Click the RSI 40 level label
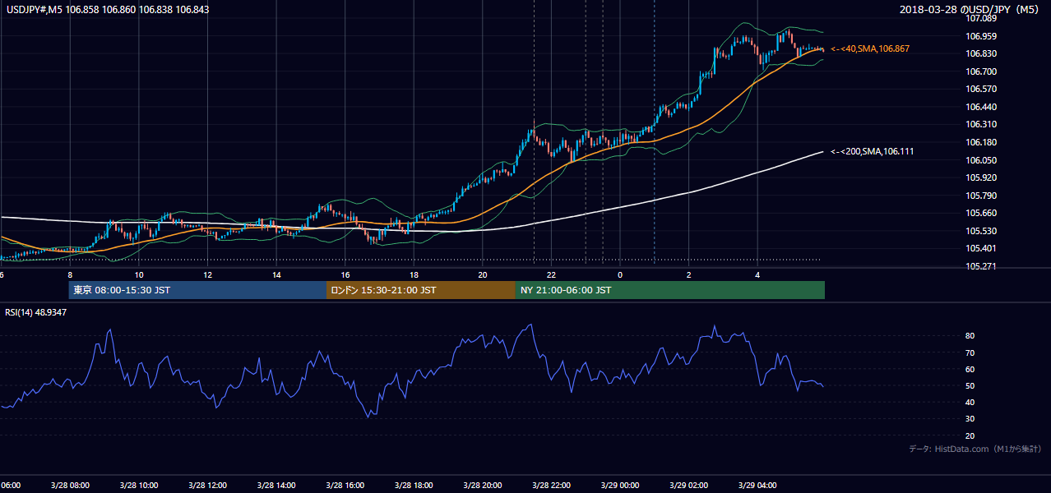Image resolution: width=1051 pixels, height=493 pixels. (970, 402)
